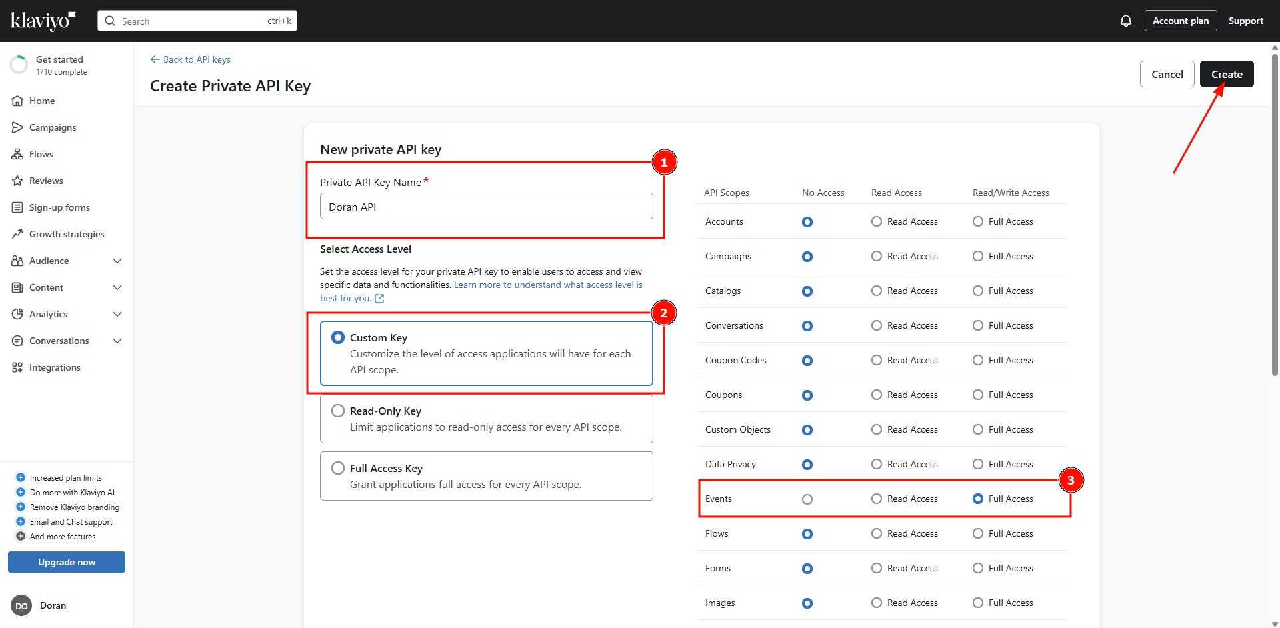
Task: Click the Private API Key Name field
Action: (487, 206)
